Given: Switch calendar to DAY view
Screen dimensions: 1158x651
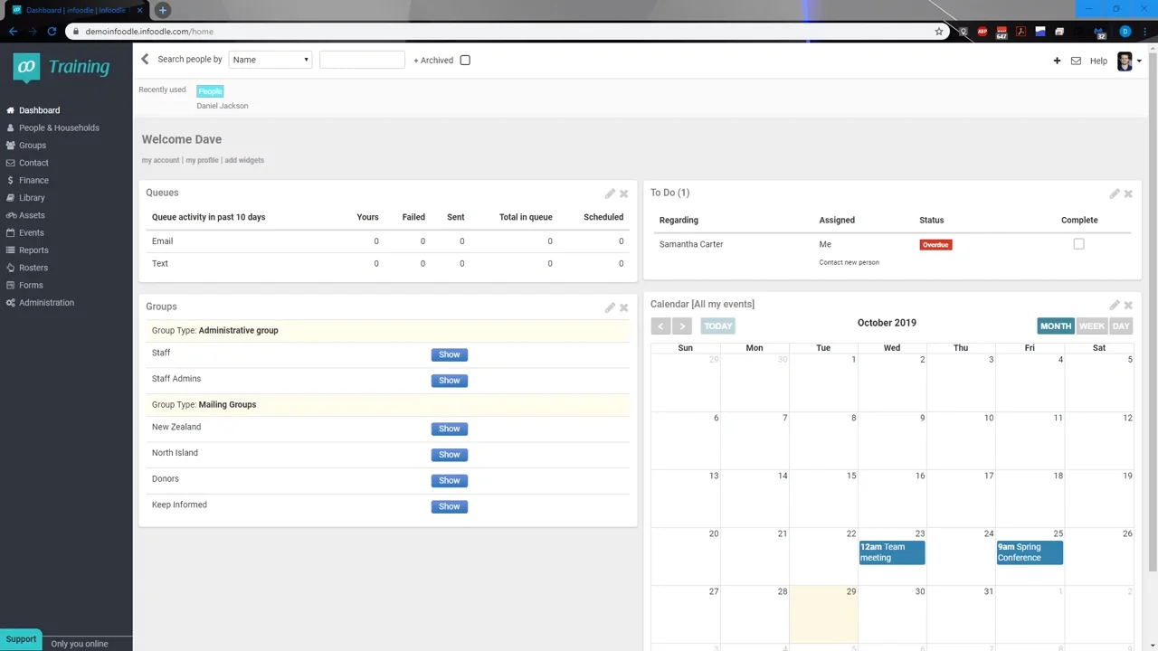Looking at the screenshot, I should pos(1121,326).
